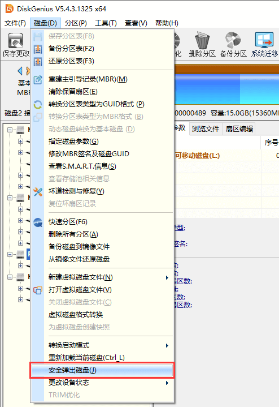Open the 工具(T) menu
Screen dimensions: 279x407
click(x=106, y=23)
